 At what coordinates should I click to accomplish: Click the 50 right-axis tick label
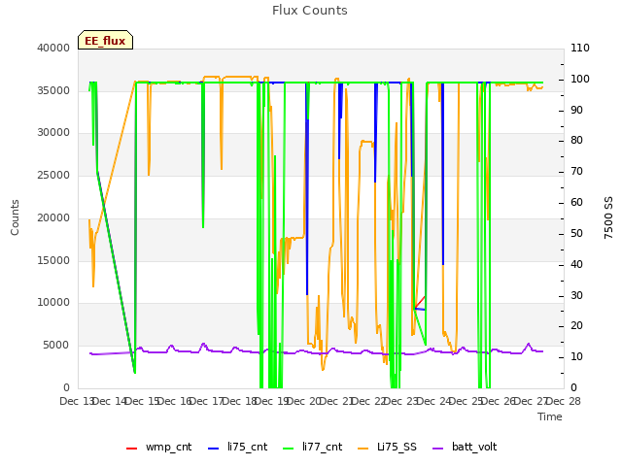coord(576,233)
